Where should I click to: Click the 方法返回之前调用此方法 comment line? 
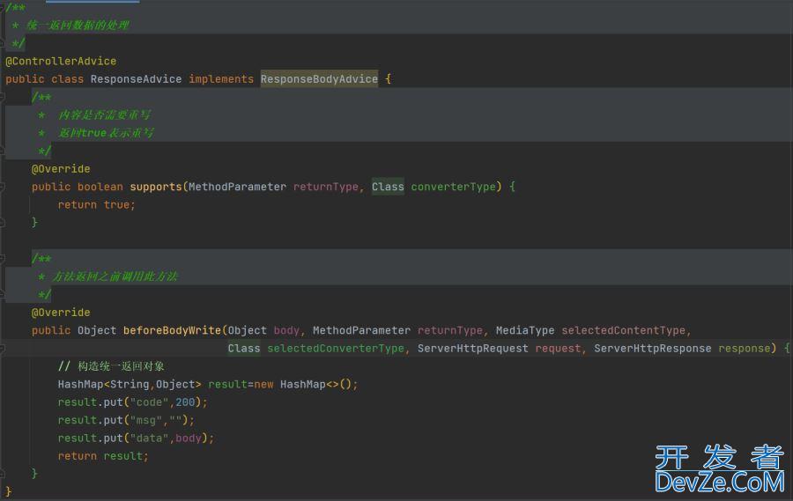[x=115, y=276]
